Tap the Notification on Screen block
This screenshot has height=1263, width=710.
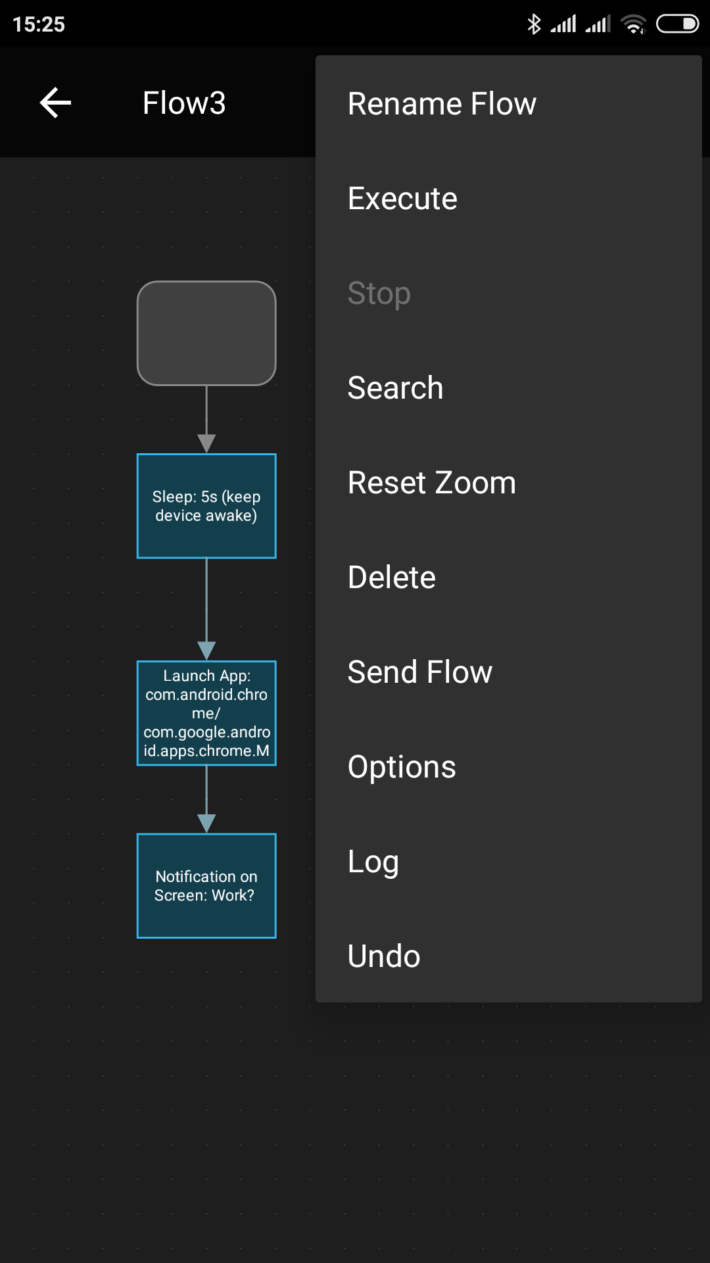206,886
